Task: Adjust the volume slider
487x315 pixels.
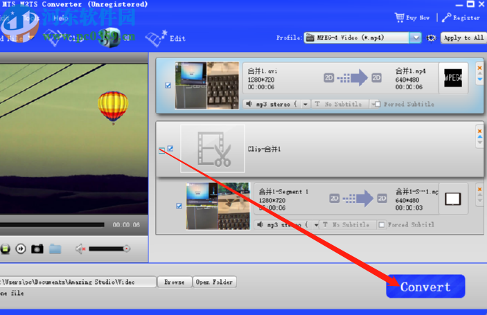Action: pos(109,249)
